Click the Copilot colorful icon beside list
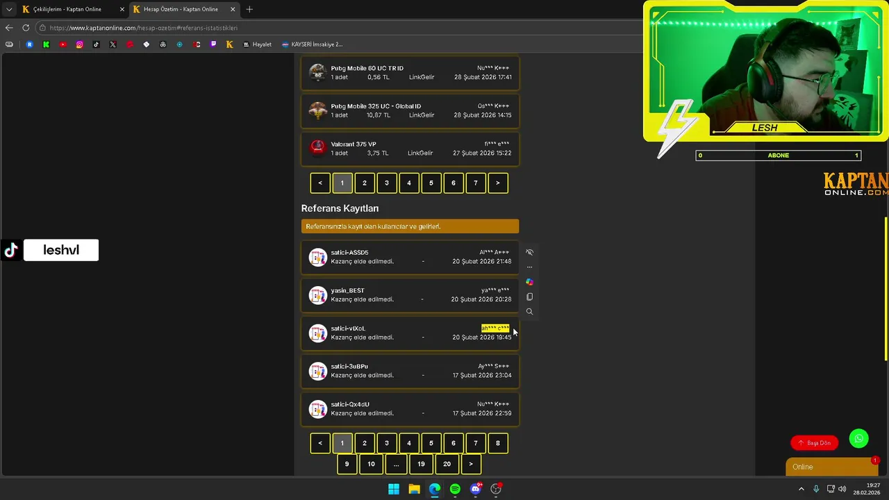The width and height of the screenshot is (889, 500). click(x=529, y=282)
